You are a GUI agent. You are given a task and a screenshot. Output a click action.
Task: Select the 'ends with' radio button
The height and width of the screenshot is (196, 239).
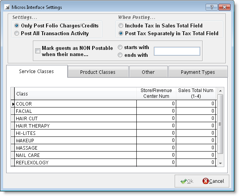click(120, 55)
